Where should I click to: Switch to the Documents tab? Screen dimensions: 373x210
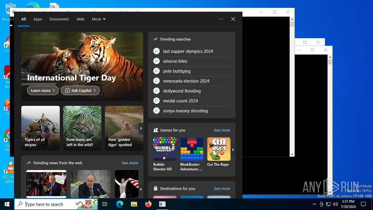tap(59, 19)
